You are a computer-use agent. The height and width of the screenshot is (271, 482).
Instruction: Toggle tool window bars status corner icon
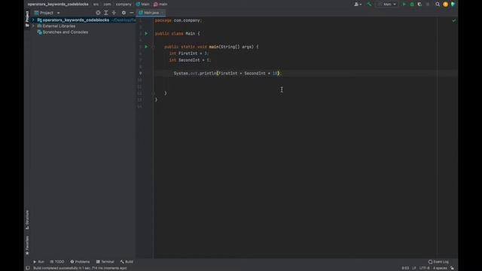click(x=28, y=268)
